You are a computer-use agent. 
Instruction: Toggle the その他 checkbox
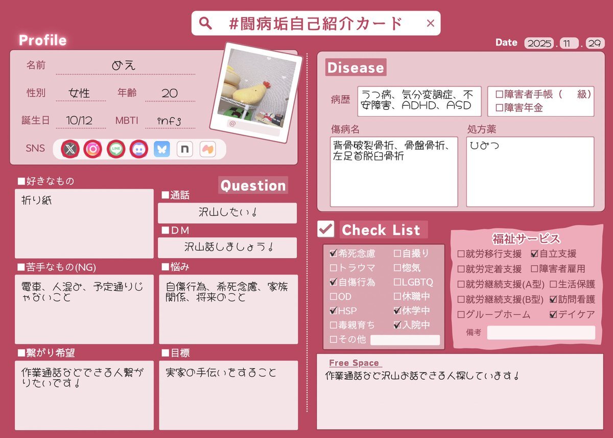[334, 339]
